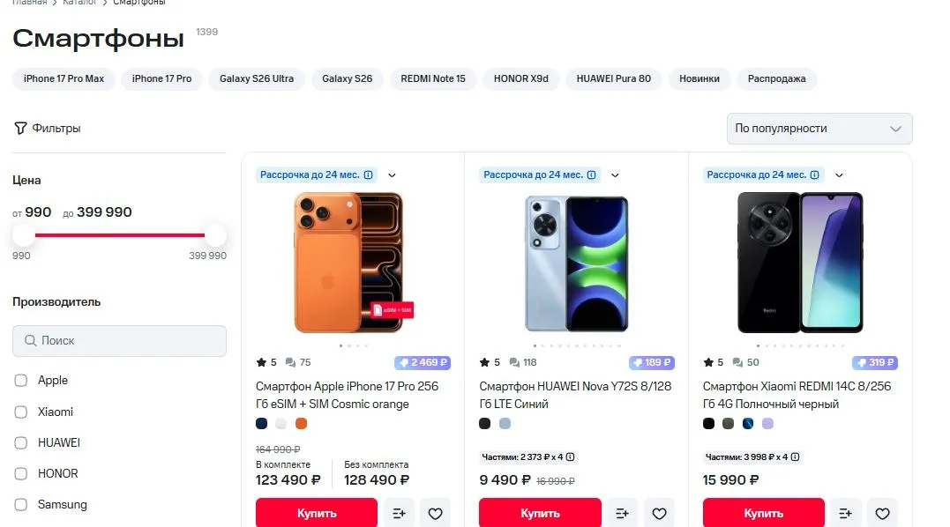
Task: Open the Фильтры funnel icon
Action: click(x=20, y=129)
